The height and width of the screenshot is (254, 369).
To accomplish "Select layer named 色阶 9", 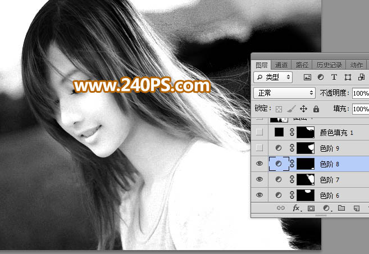I will click(x=330, y=148).
